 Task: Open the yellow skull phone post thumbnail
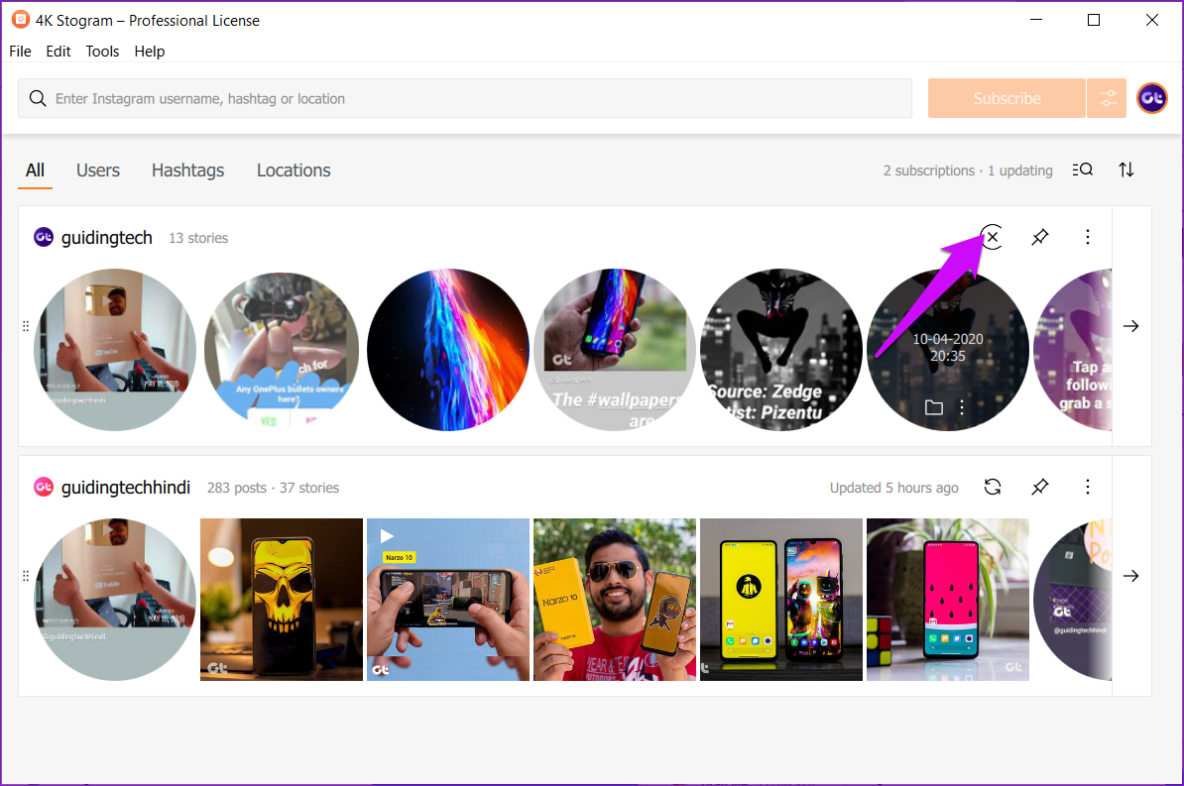[282, 600]
